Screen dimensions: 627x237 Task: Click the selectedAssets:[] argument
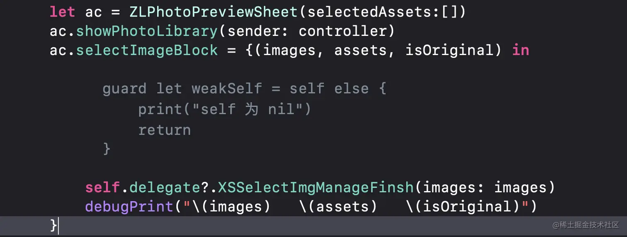382,12
